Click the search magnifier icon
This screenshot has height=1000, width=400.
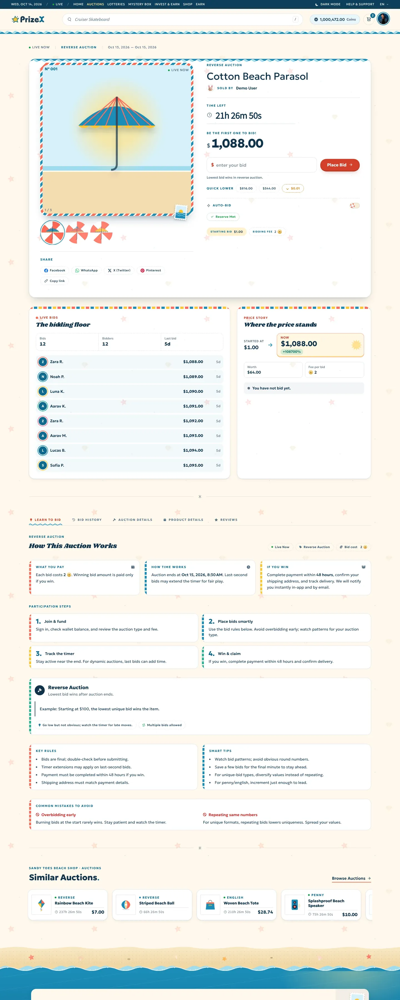[x=69, y=19]
